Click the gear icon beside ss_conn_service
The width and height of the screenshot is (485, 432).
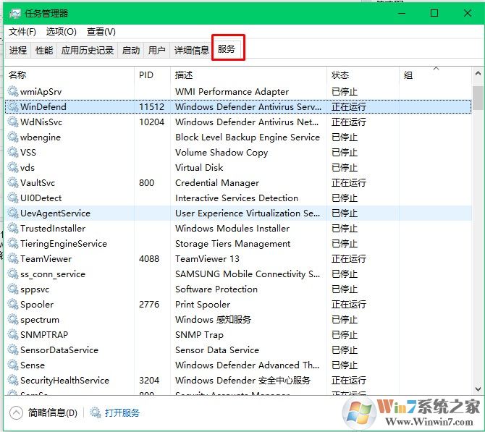click(13, 274)
